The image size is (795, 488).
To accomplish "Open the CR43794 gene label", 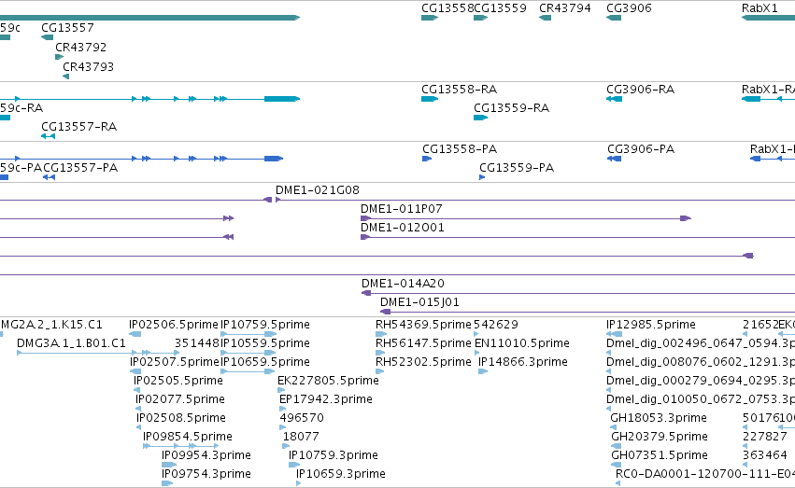I will (565, 8).
